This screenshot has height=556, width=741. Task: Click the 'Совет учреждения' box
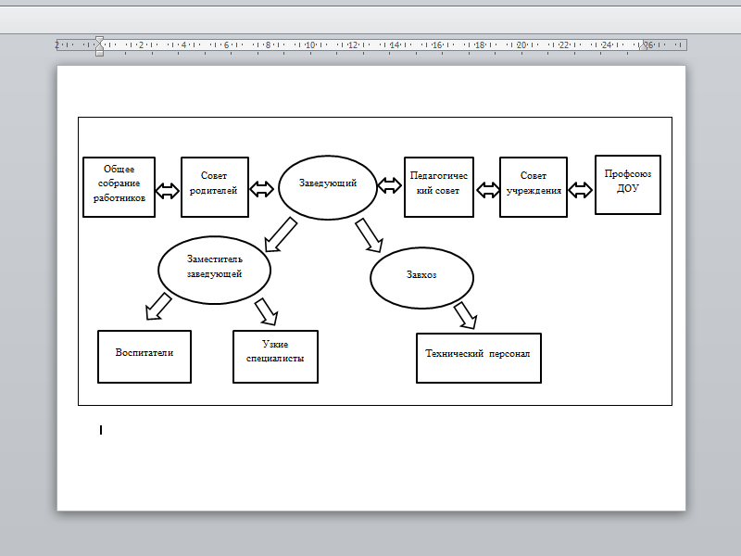click(533, 187)
